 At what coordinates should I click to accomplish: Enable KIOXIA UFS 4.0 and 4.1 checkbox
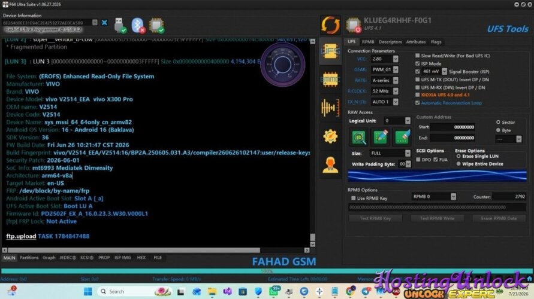point(418,95)
